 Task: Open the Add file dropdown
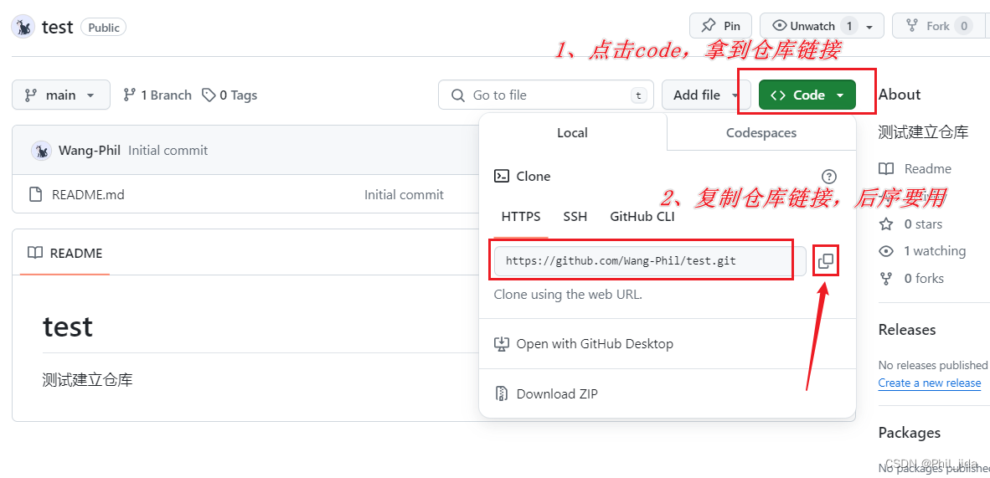(x=706, y=95)
